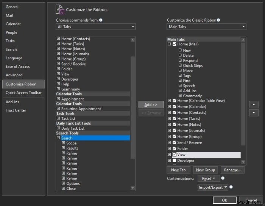Click info icon beside Customize the Classic Ribbon
Viewport: 265px width, 206px height.
click(x=218, y=20)
